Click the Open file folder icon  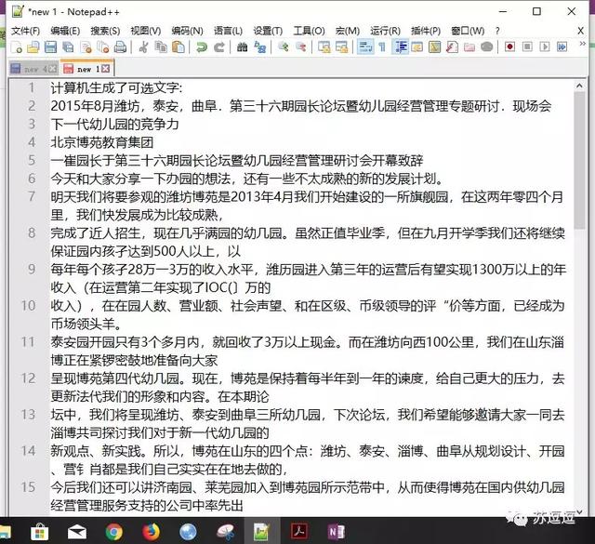(33, 47)
